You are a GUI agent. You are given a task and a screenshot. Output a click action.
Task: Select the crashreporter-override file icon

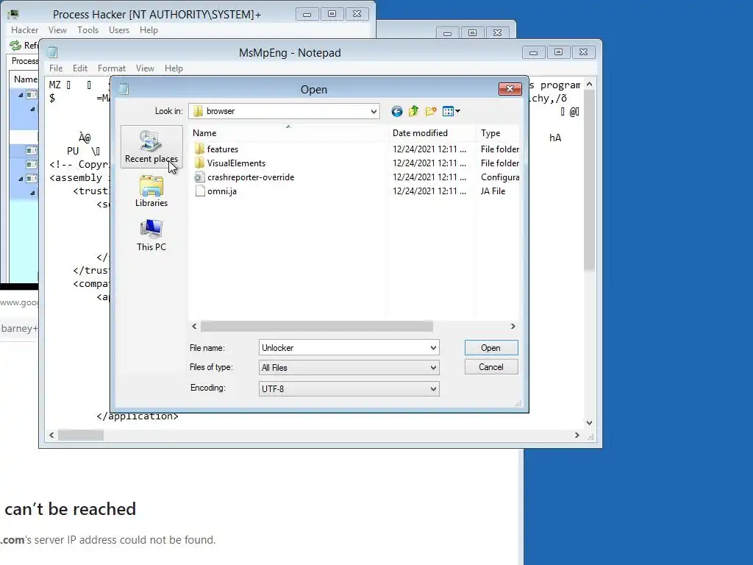click(x=199, y=177)
